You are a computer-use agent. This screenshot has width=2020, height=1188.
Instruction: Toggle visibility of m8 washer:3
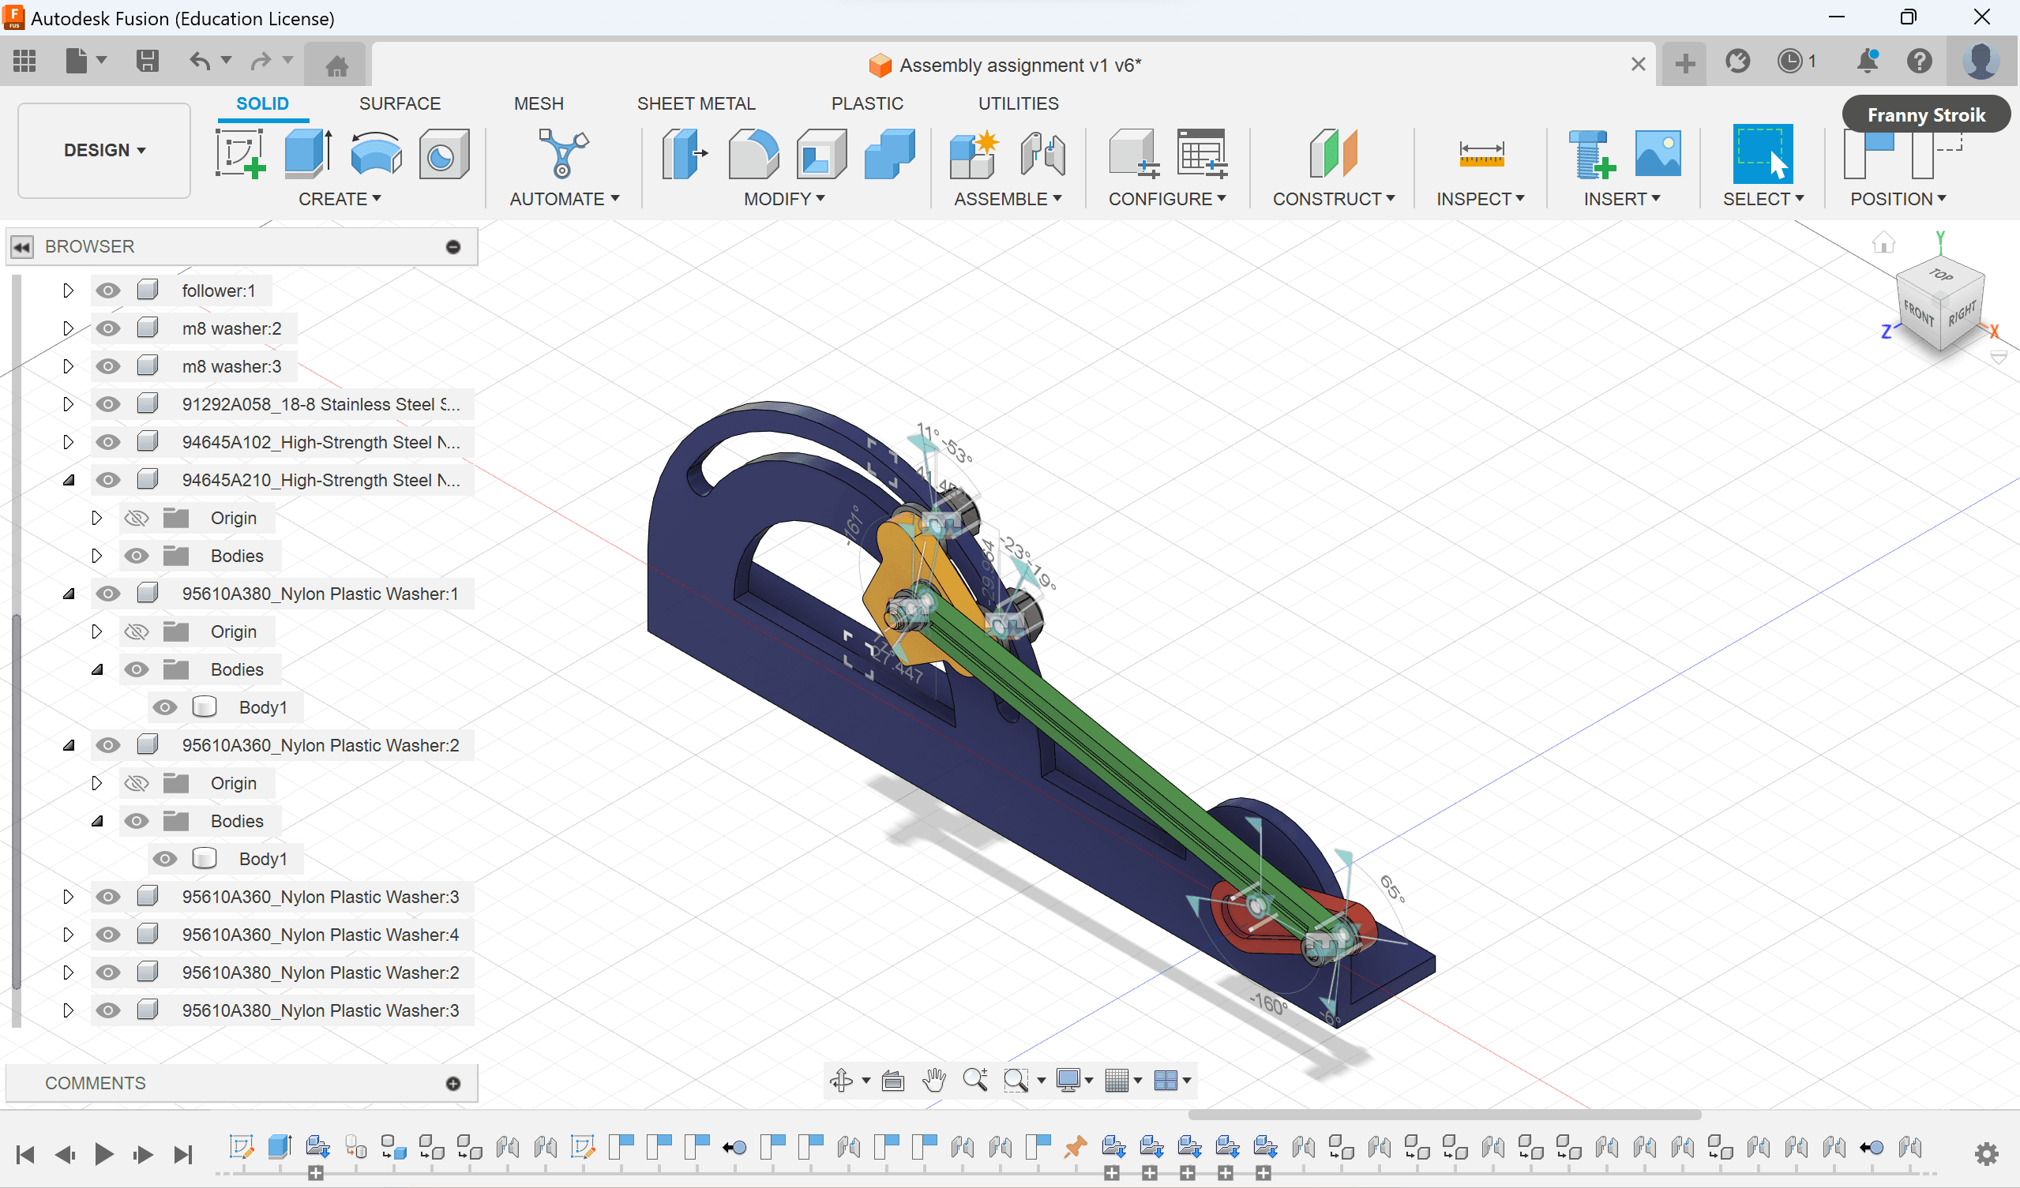pyautogui.click(x=108, y=366)
